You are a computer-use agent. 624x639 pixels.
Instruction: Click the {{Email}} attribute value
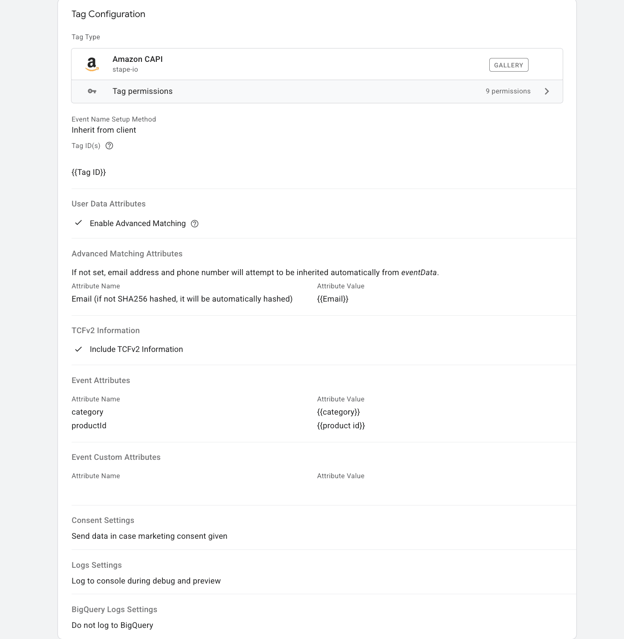pyautogui.click(x=332, y=299)
